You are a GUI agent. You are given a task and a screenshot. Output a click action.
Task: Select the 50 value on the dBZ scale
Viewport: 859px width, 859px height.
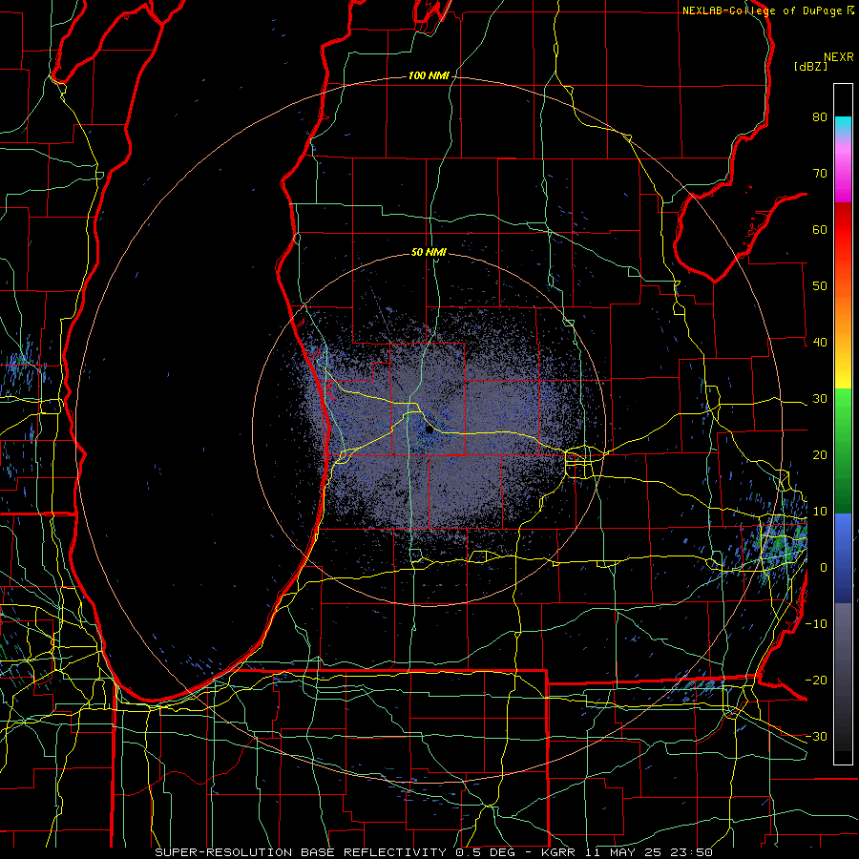click(820, 286)
